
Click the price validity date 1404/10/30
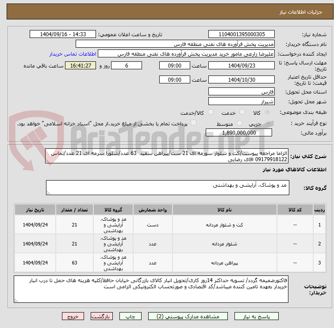point(242,79)
